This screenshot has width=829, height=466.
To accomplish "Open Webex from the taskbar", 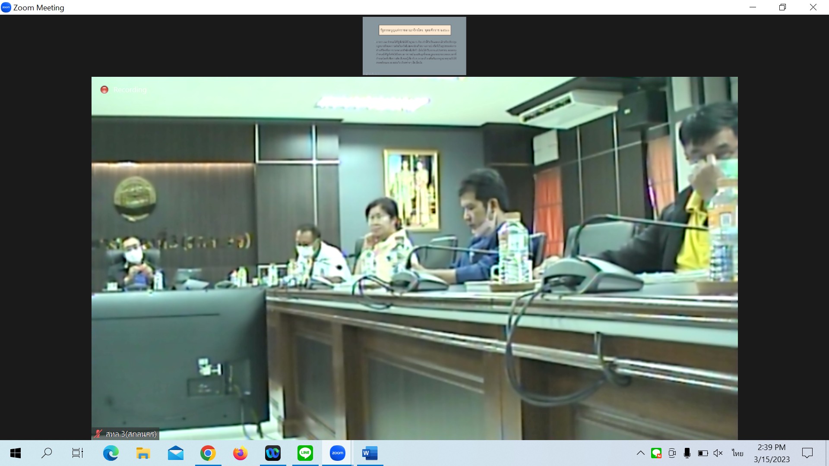I will click(x=272, y=453).
